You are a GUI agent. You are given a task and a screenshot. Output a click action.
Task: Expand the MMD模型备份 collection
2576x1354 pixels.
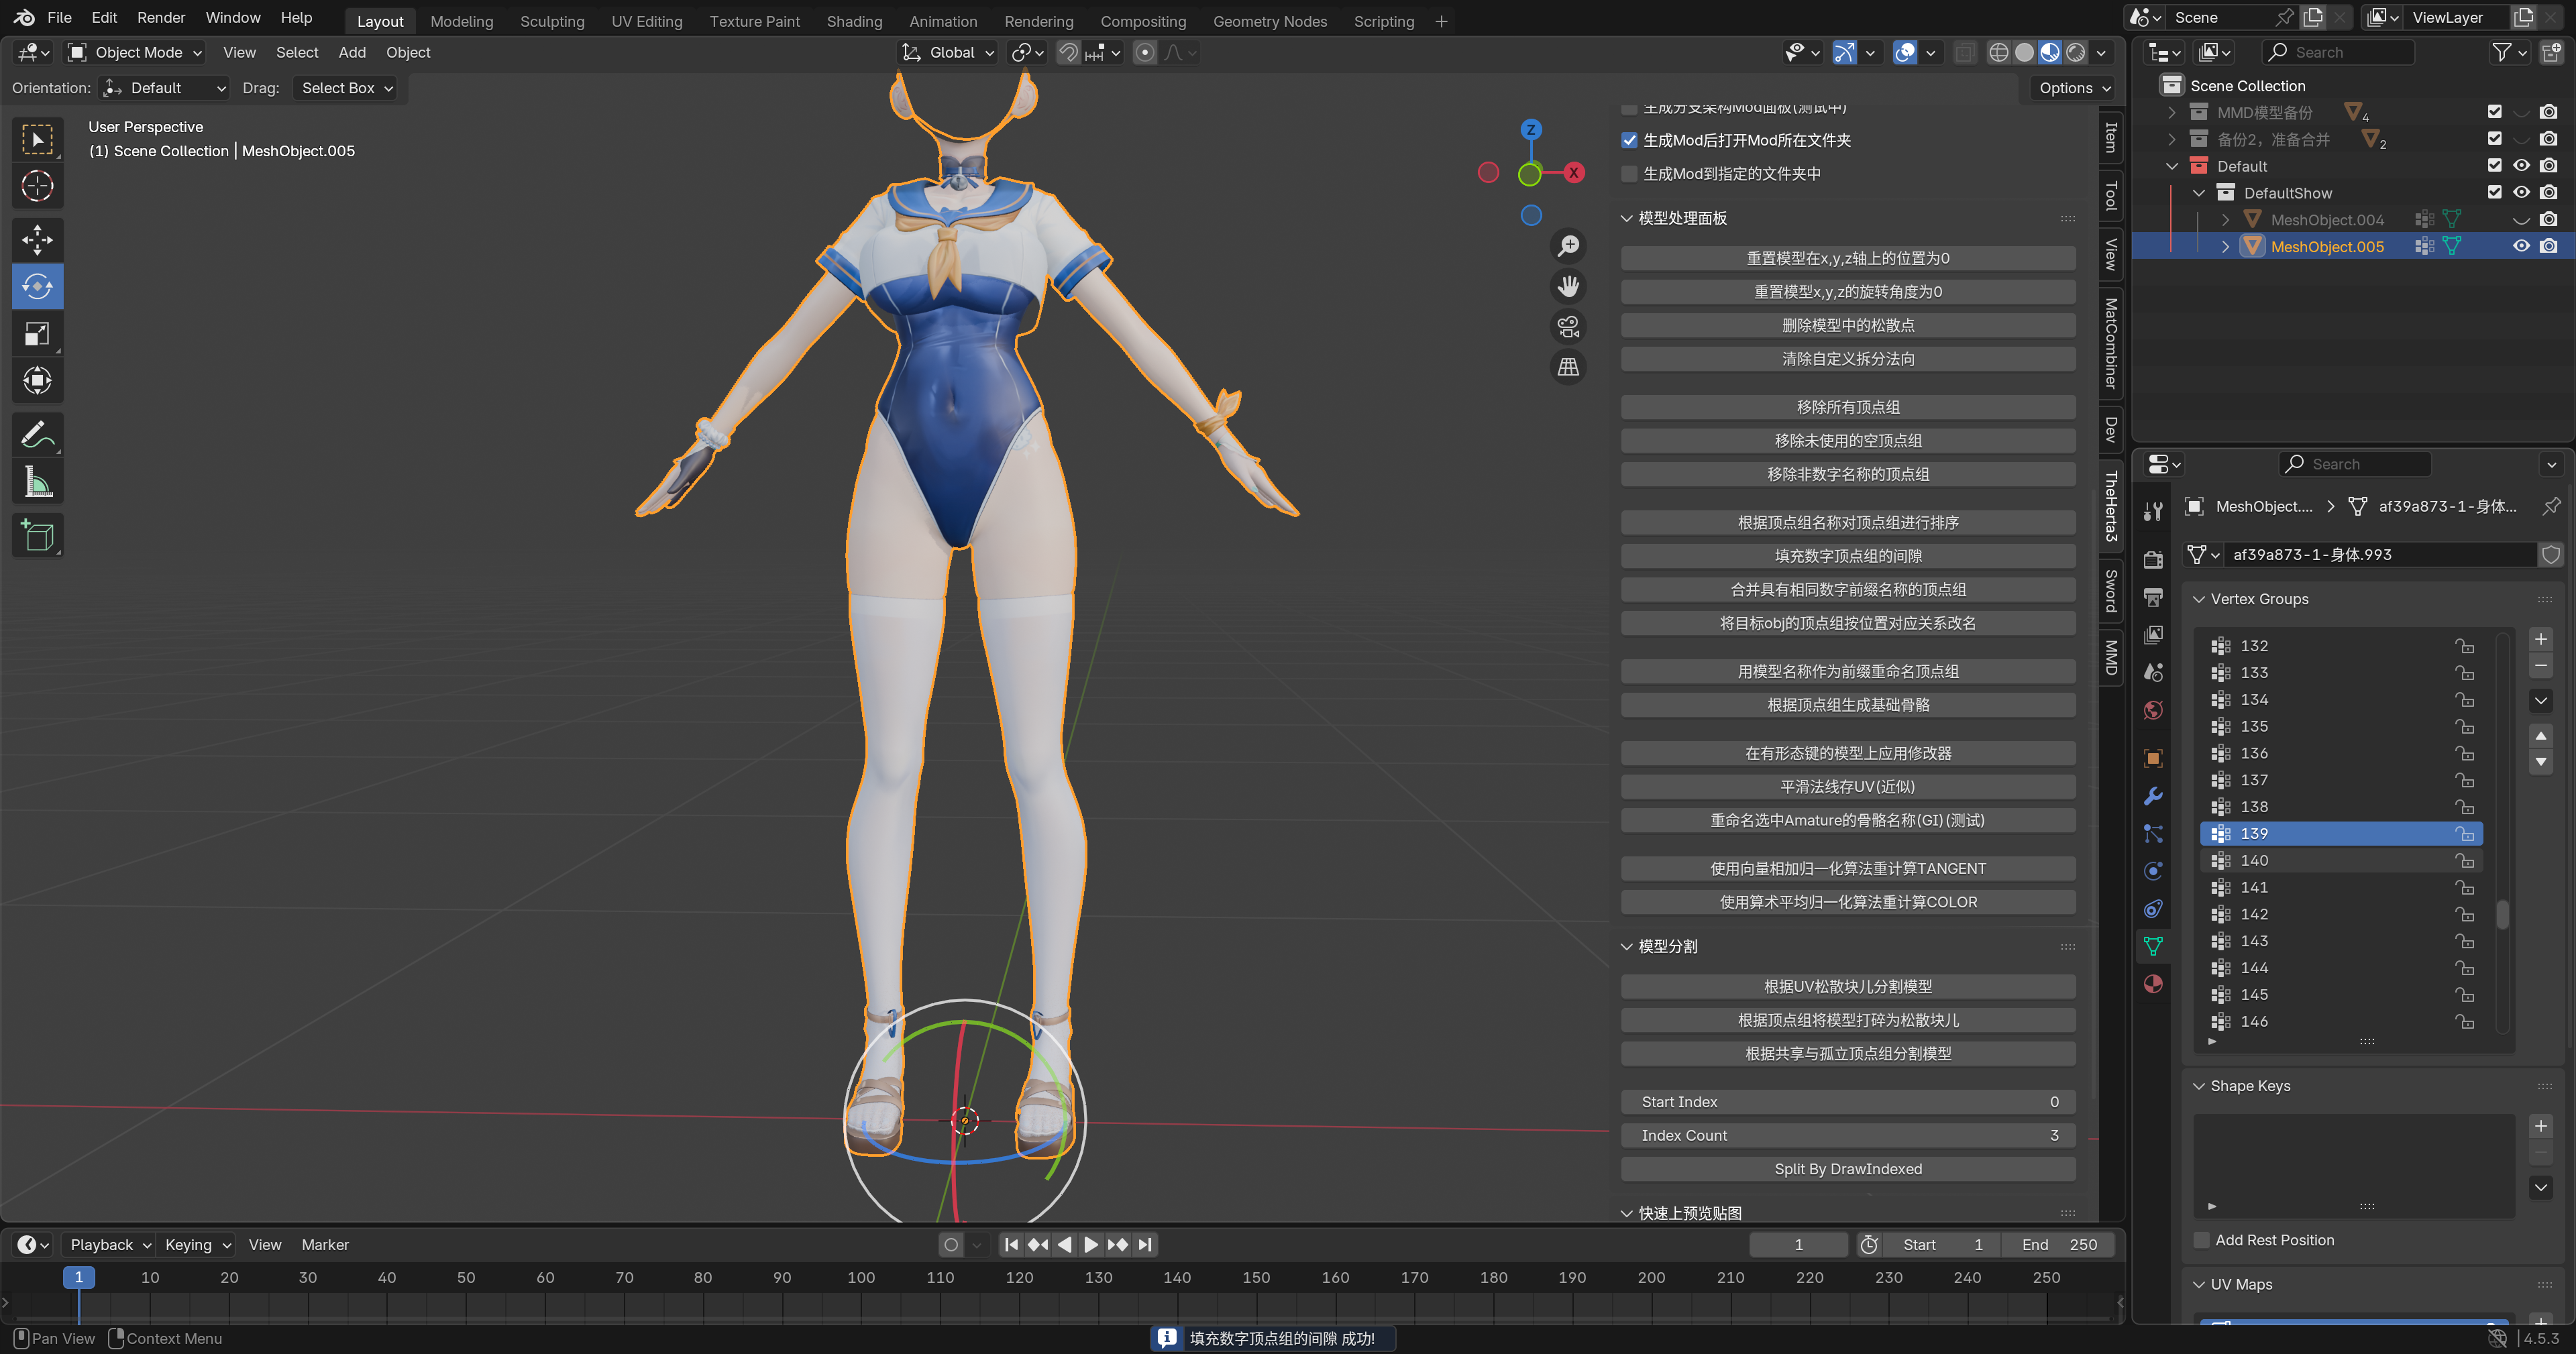2171,112
